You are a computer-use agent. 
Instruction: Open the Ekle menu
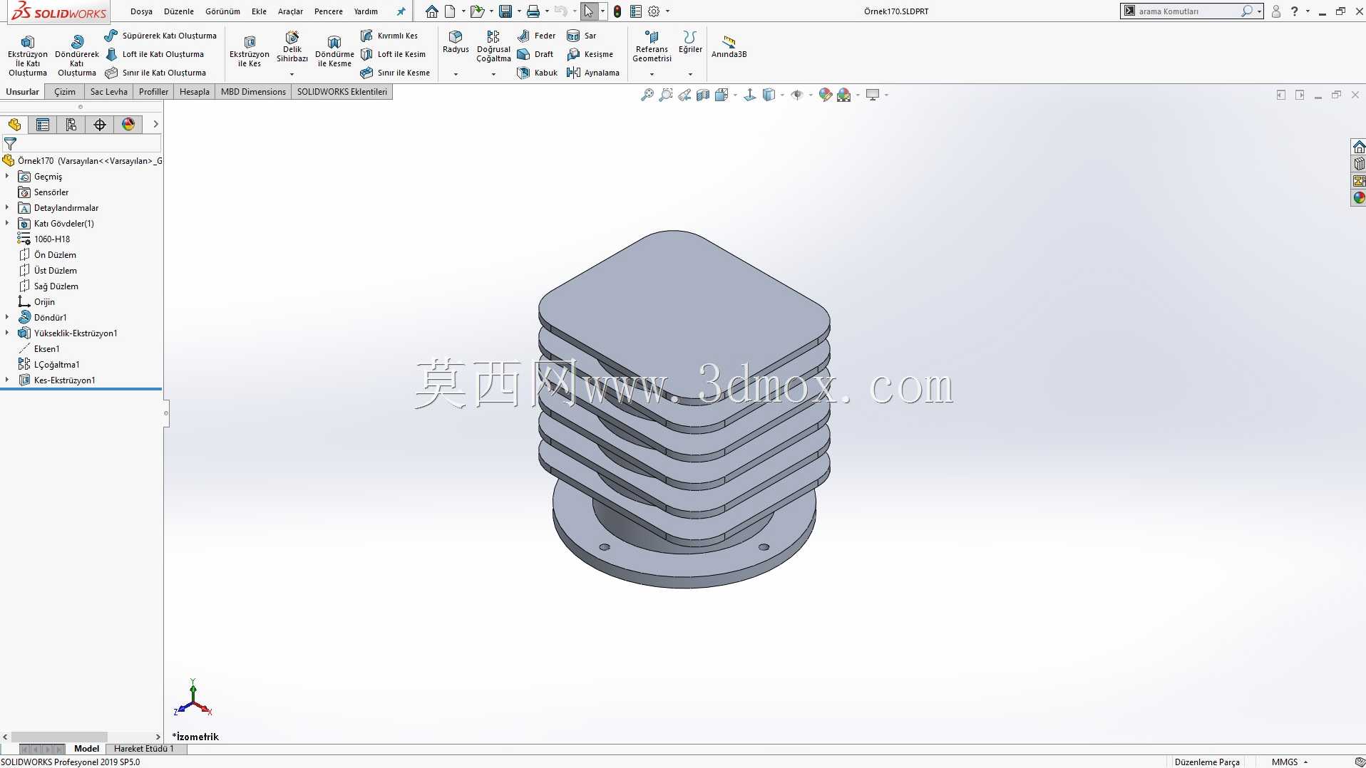(259, 11)
